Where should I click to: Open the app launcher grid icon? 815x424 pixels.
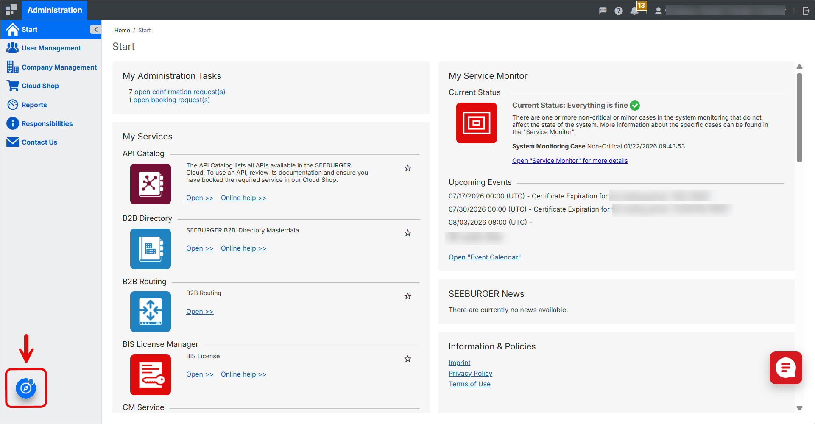tap(11, 10)
